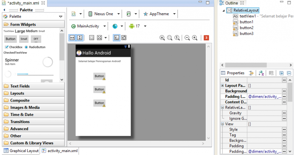Viewport: 294px width, 155px height.
Task: Click the CheckBox widget in palette
Action: [x=14, y=47]
